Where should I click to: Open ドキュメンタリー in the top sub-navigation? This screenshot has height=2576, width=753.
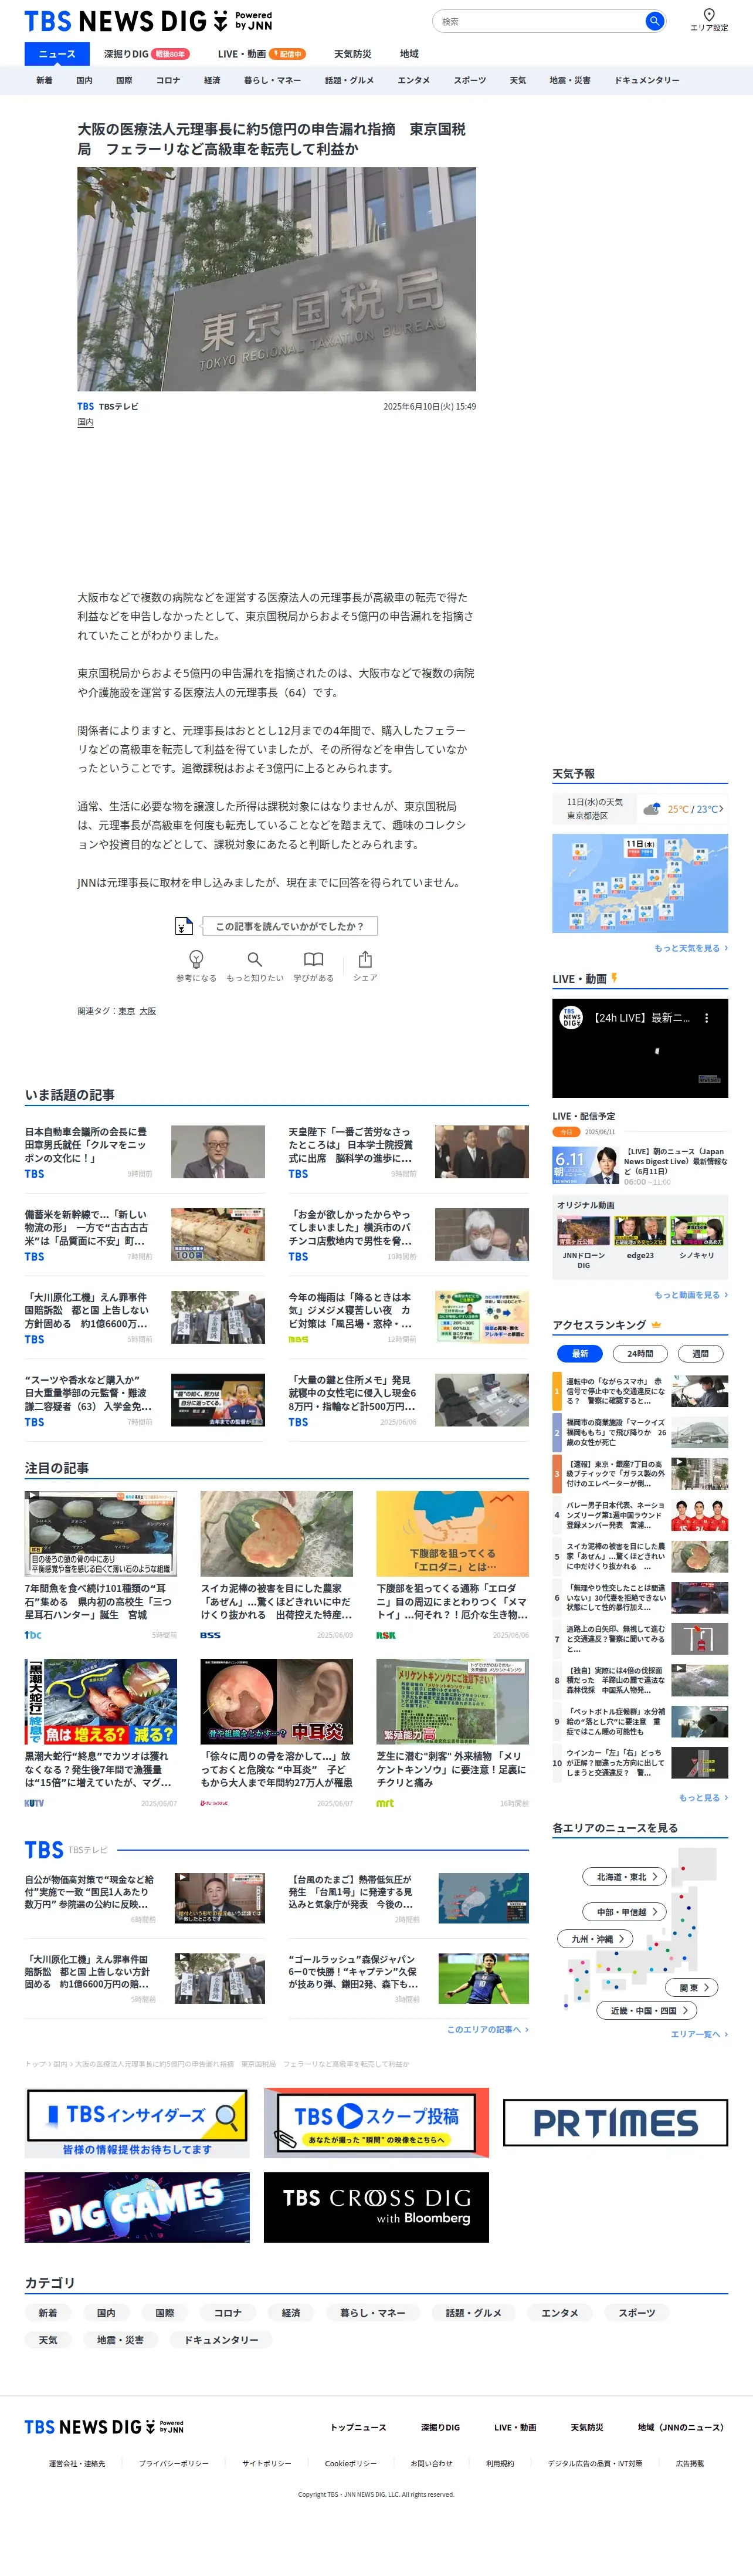point(647,80)
